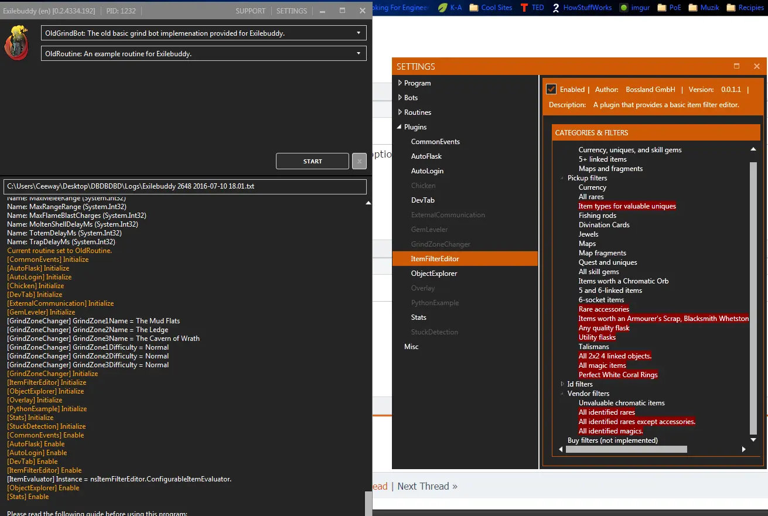Screen dimensions: 768x516
Task: Click the Exilebuddy character logo icon
Action: point(16,43)
